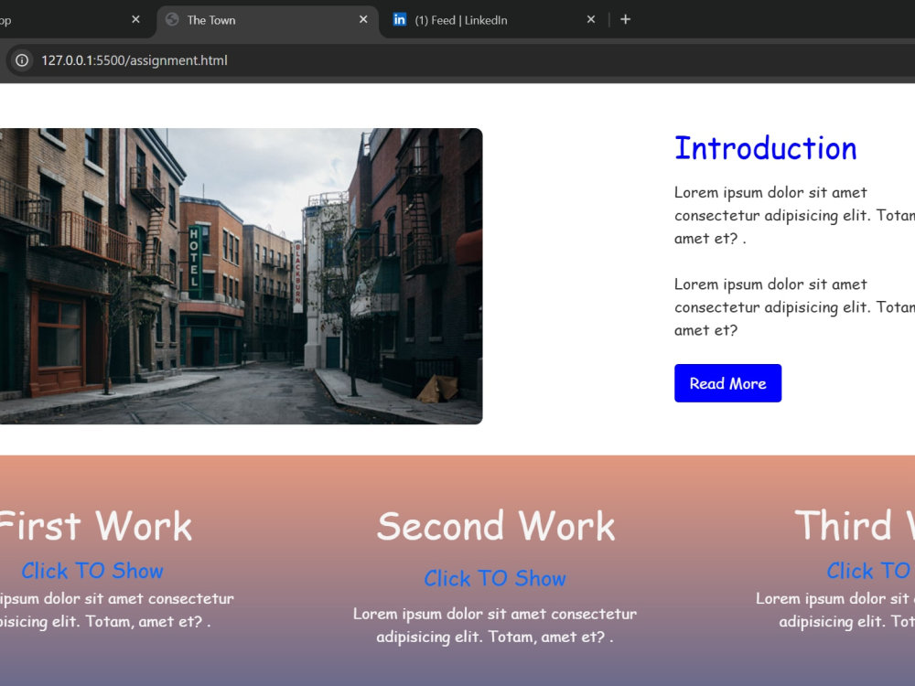Click the Lorem ipsum text under Third Work
915x686 pixels.
(835, 609)
